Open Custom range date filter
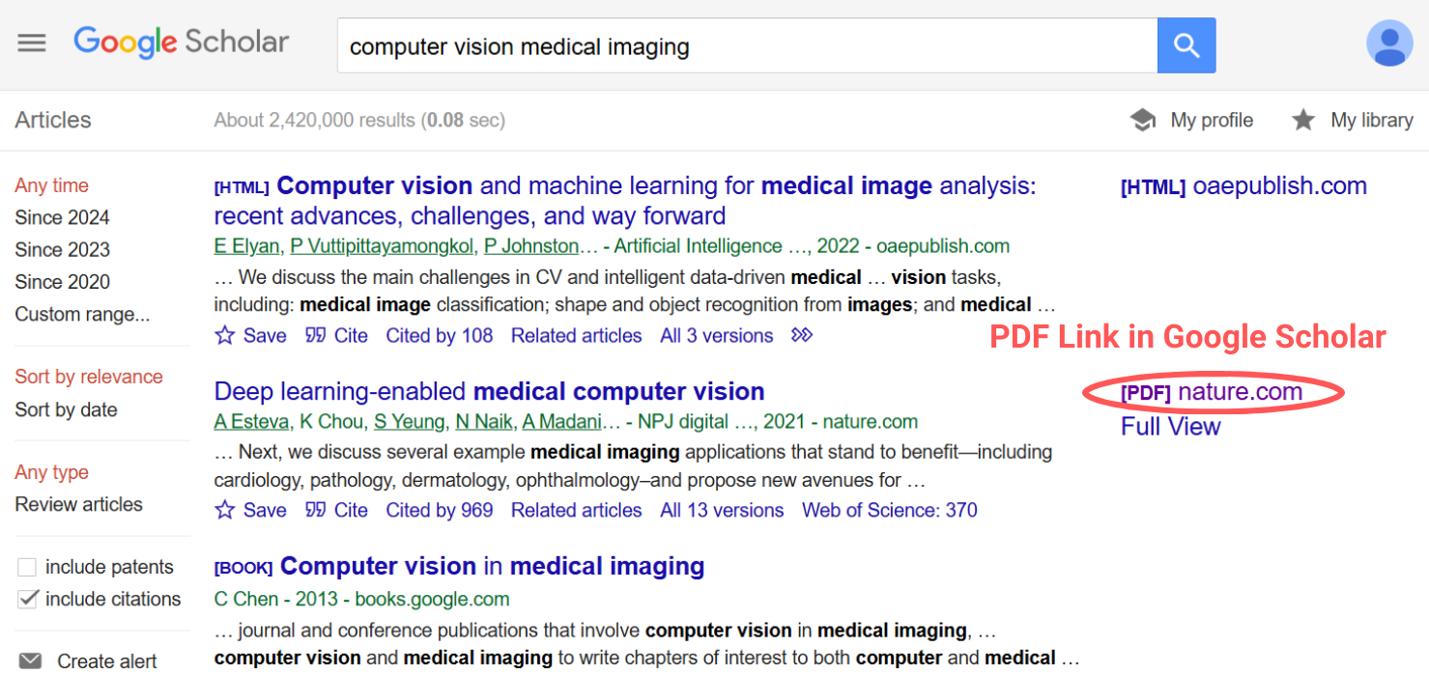The image size is (1429, 675). [x=82, y=314]
